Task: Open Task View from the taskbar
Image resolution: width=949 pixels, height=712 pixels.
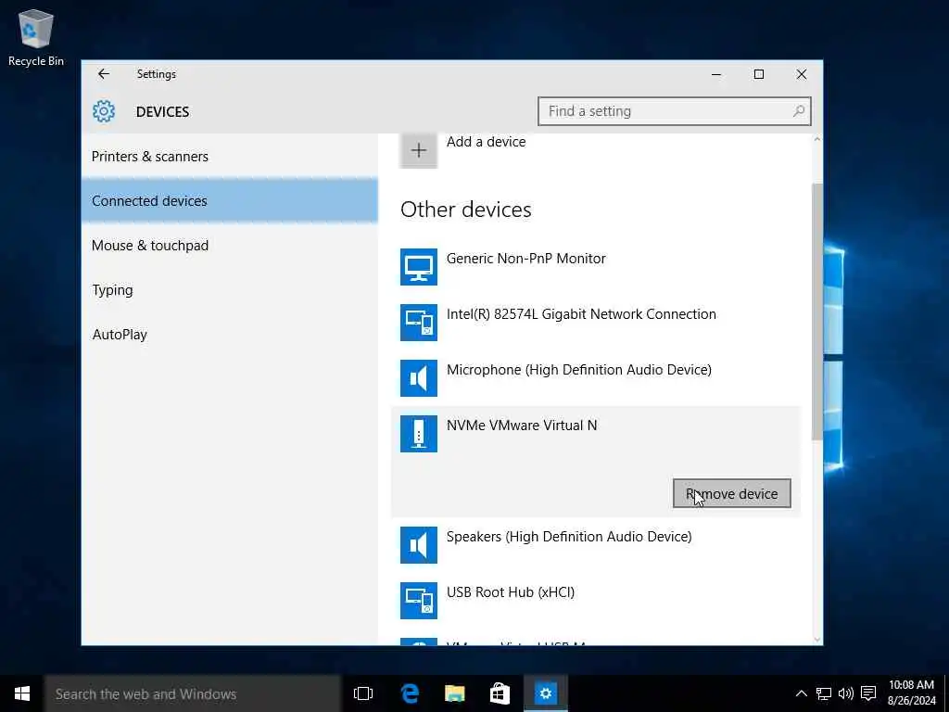Action: (x=363, y=693)
